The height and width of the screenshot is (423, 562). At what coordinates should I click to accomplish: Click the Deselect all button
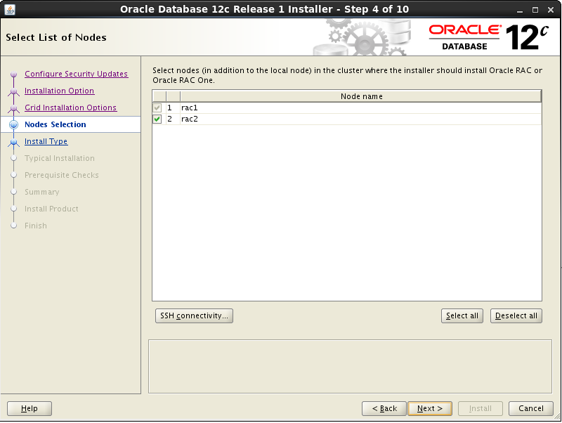(x=516, y=315)
